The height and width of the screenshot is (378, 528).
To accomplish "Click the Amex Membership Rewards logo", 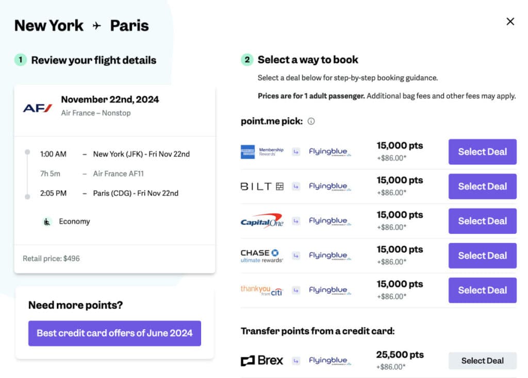I will 262,152.
